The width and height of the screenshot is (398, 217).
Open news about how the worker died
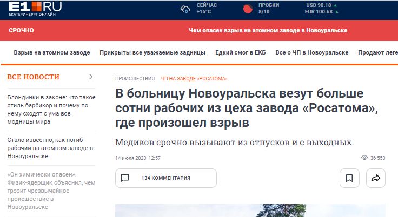point(50,148)
